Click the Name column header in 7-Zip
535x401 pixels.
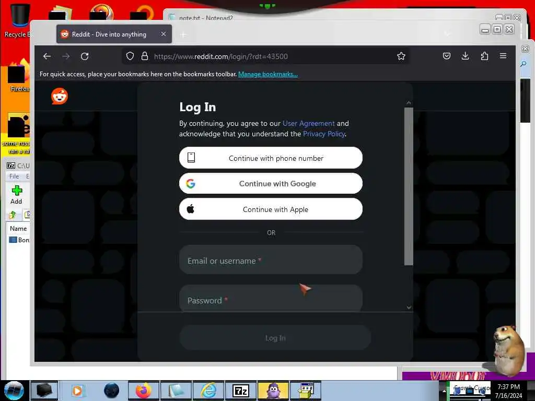click(18, 229)
